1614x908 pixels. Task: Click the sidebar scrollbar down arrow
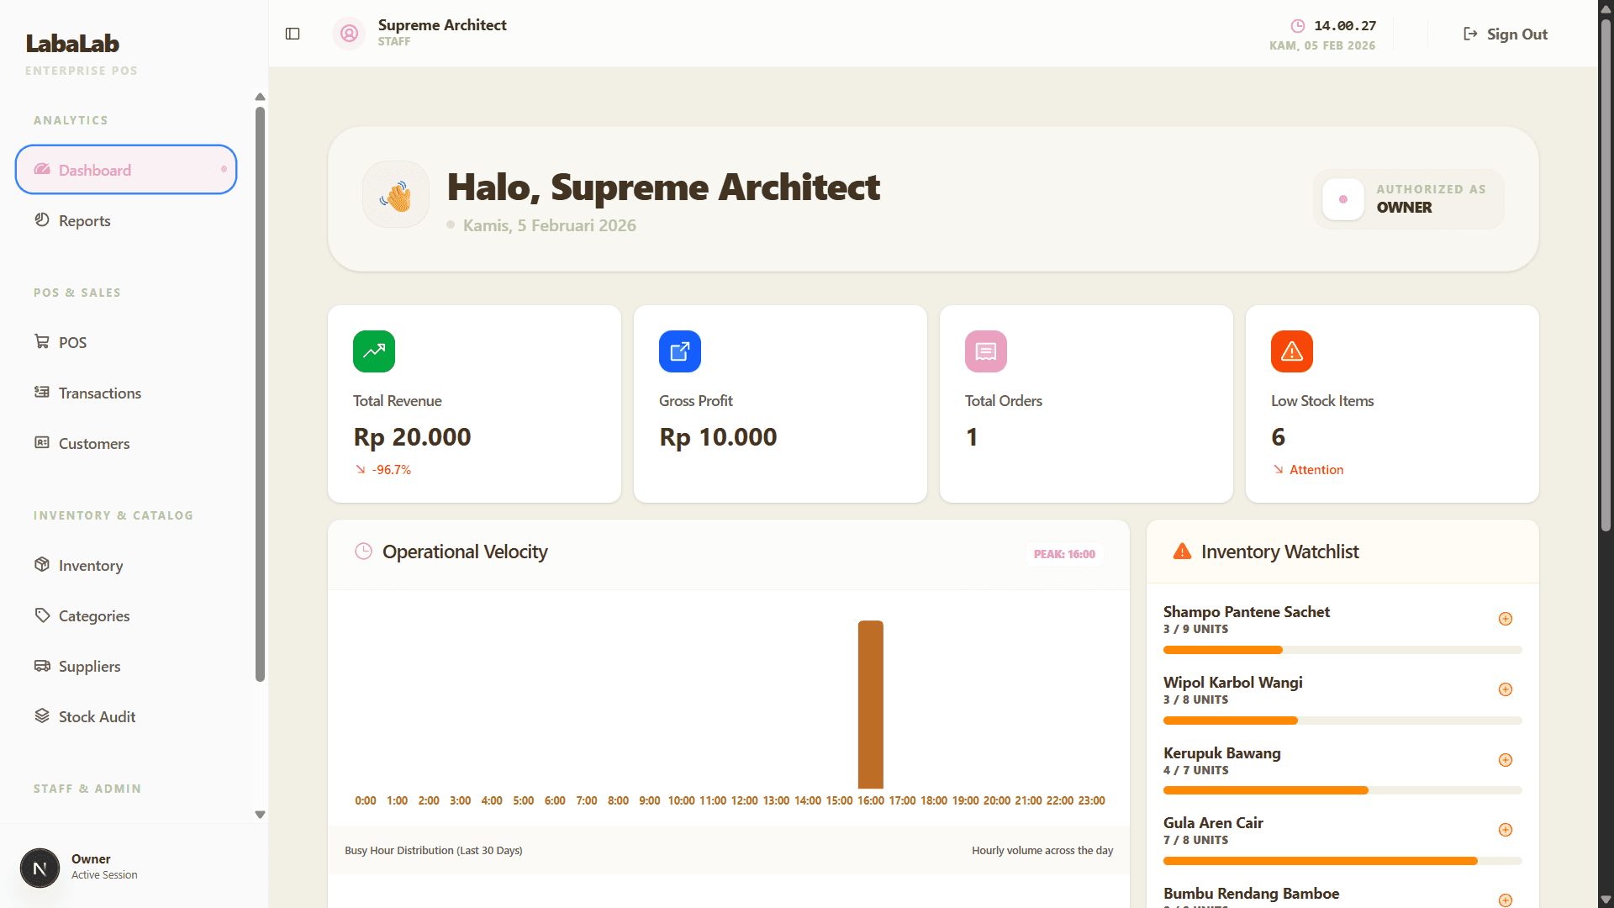(x=260, y=814)
